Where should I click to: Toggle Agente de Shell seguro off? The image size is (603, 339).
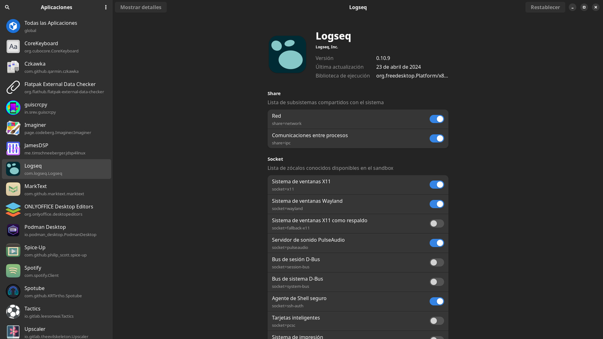(x=436, y=301)
